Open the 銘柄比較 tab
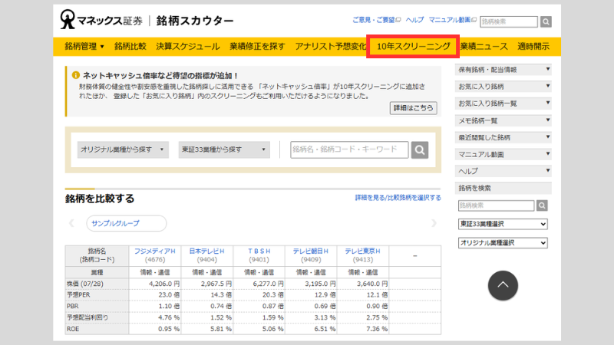 130,47
